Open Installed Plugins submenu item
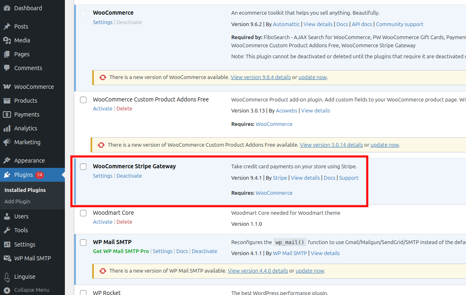 [x=25, y=190]
